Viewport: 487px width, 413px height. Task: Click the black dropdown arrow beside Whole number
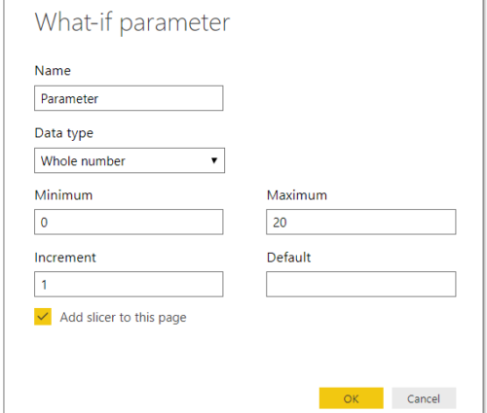tap(214, 160)
